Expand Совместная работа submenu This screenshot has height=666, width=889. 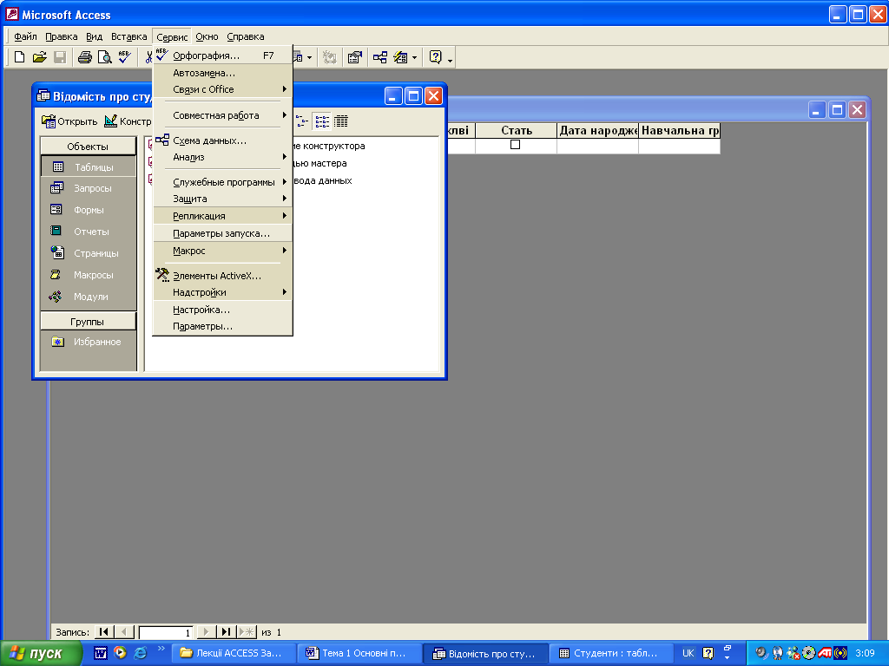[223, 115]
